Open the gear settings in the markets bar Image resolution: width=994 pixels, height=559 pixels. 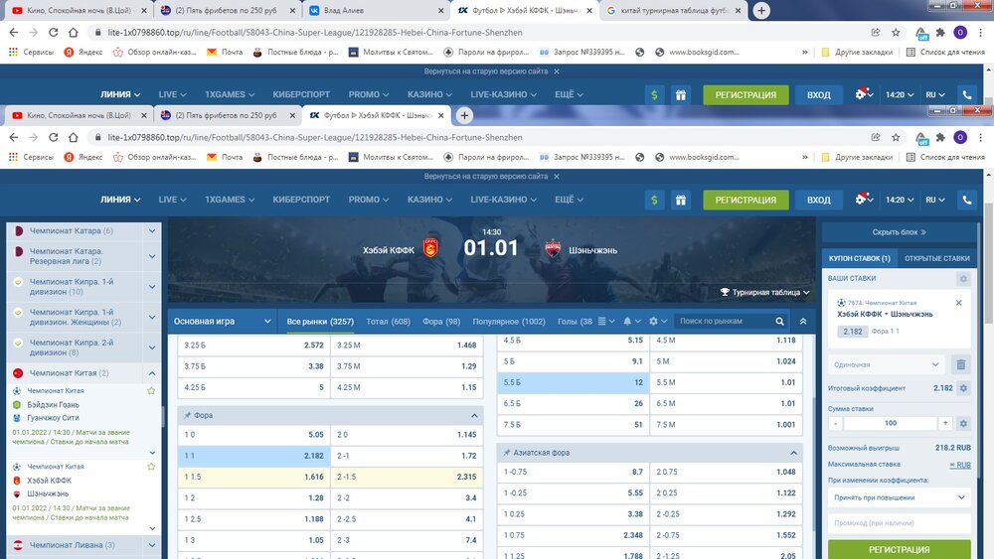coord(657,321)
